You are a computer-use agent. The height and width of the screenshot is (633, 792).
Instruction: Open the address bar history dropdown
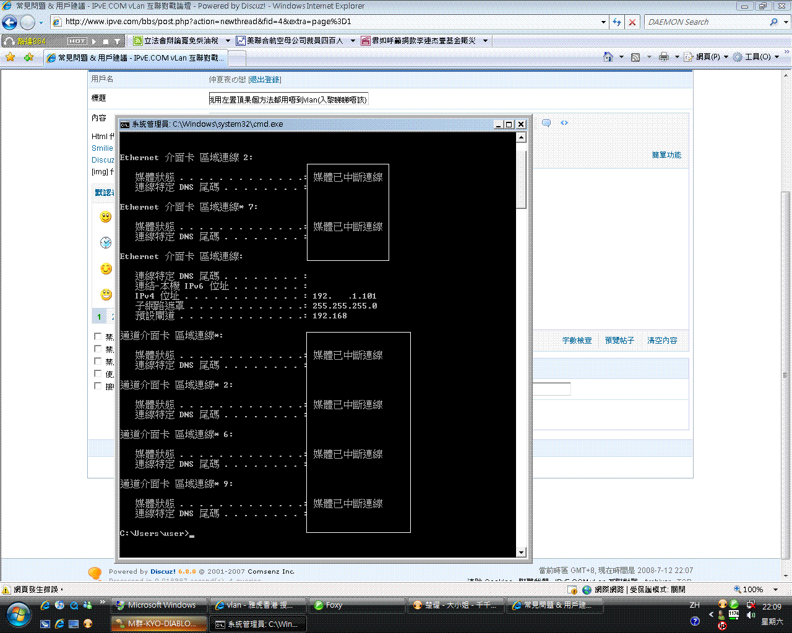click(x=603, y=22)
